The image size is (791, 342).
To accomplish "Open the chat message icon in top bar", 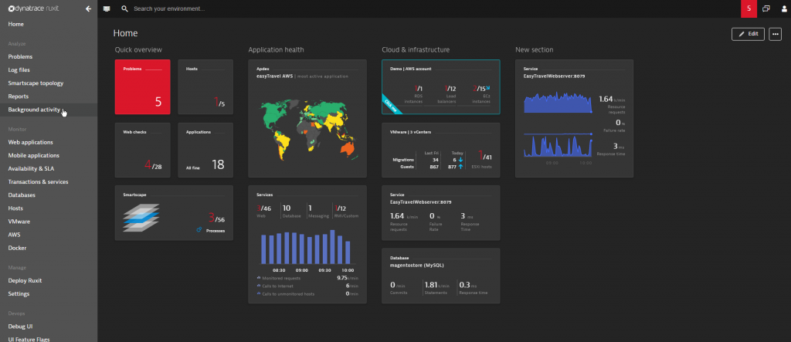I will [107, 8].
